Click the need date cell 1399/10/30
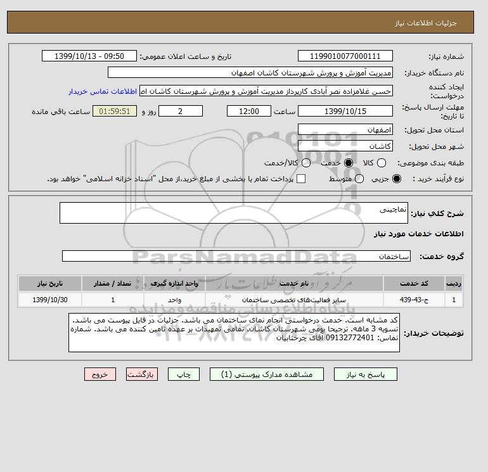 click(50, 300)
